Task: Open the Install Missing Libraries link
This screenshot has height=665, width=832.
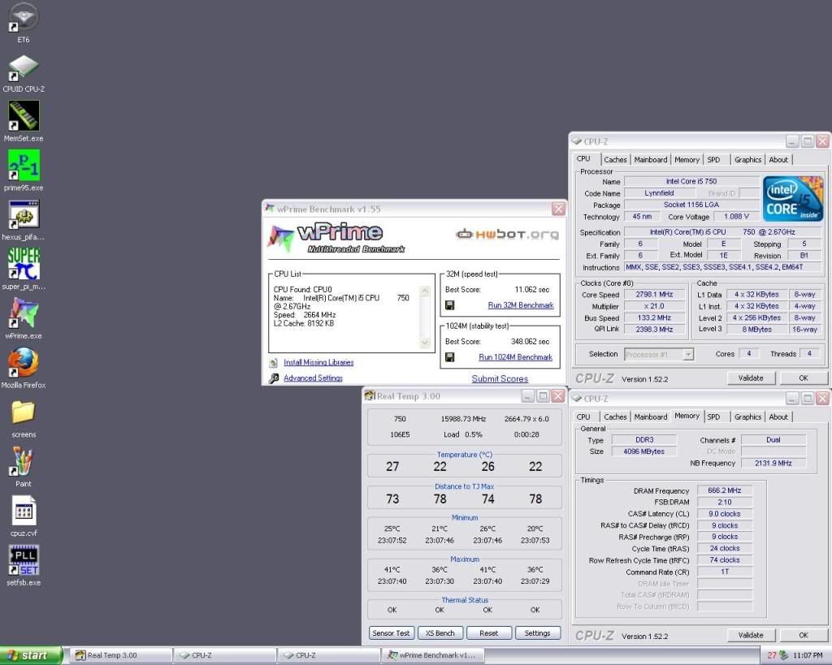Action: tap(318, 363)
